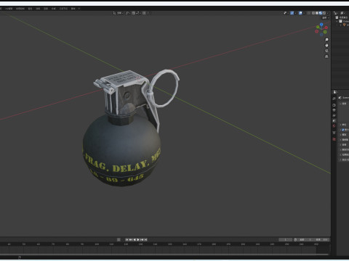349x261 pixels.
Task: Open the overlays options dropdown arrow
Action: pos(304,13)
